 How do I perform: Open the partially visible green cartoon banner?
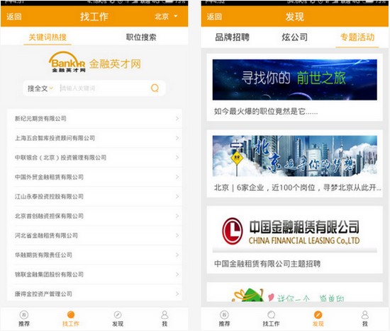click(x=295, y=292)
